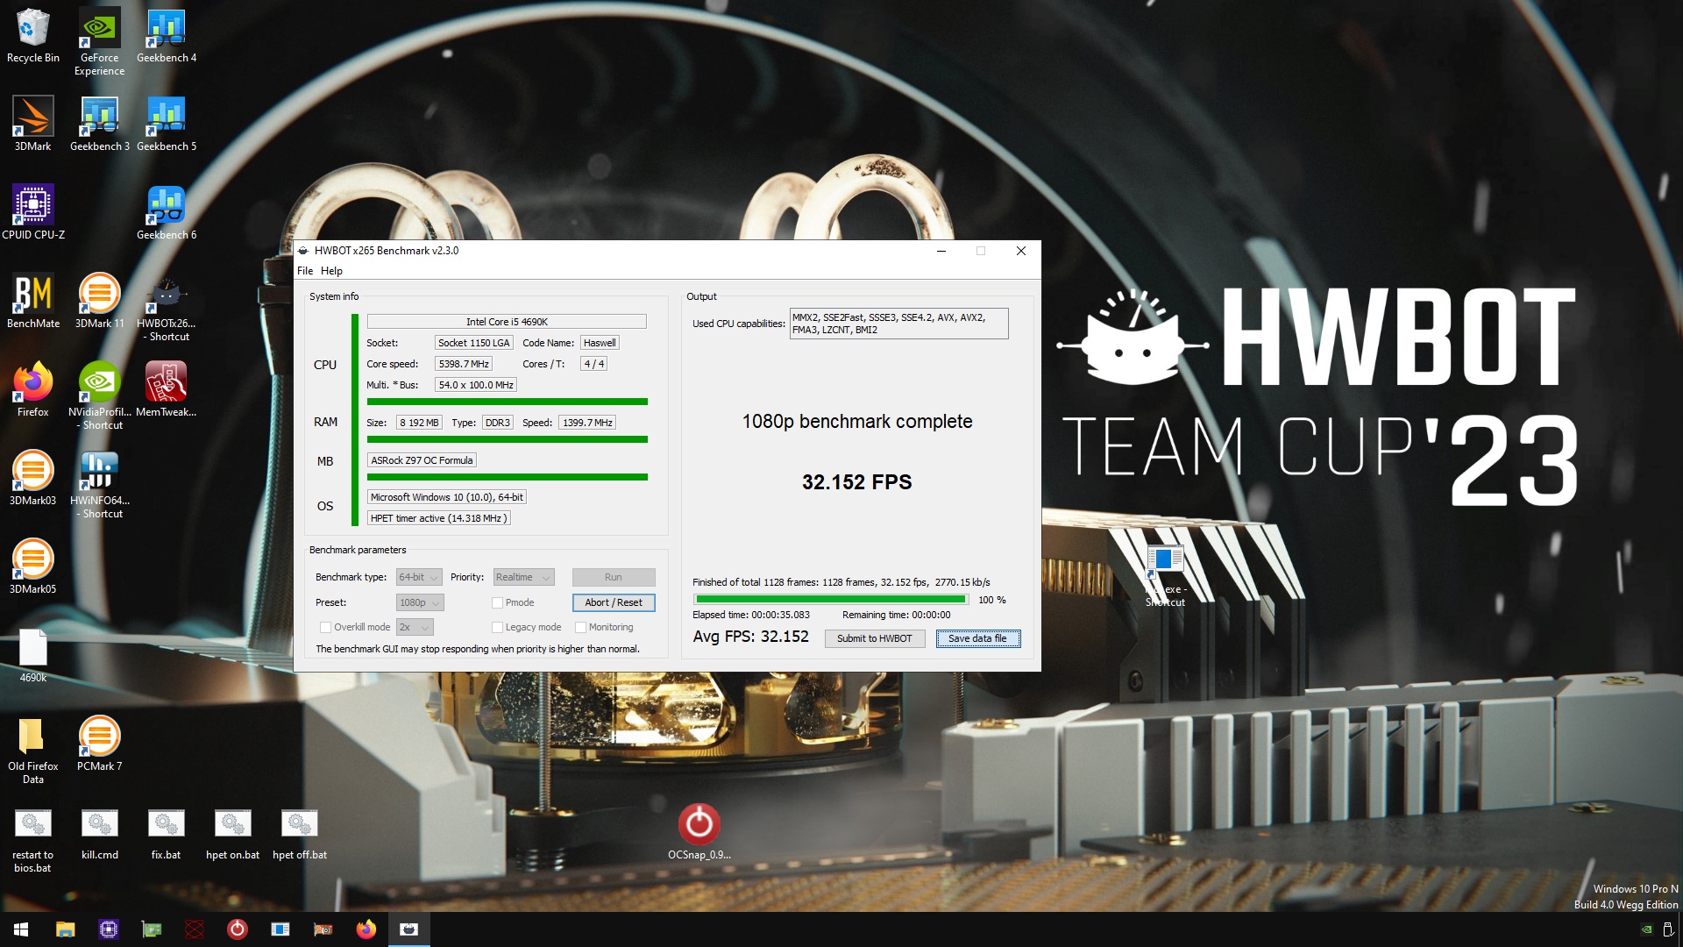Launch GeForce Experience from the desktop
Image resolution: width=1683 pixels, height=947 pixels.
(x=99, y=41)
